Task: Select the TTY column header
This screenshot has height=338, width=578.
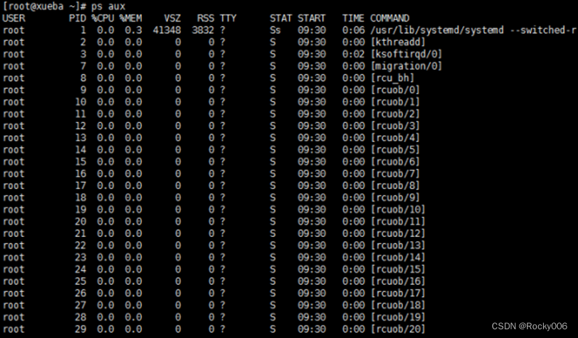Action: pos(228,18)
